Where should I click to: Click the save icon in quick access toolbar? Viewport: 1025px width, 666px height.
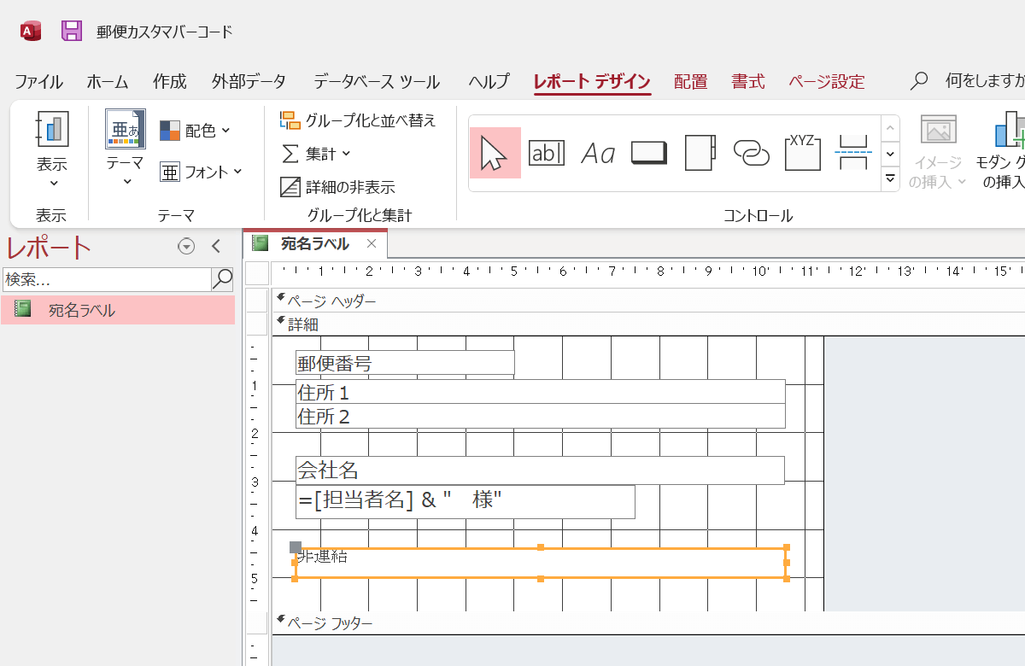point(72,29)
